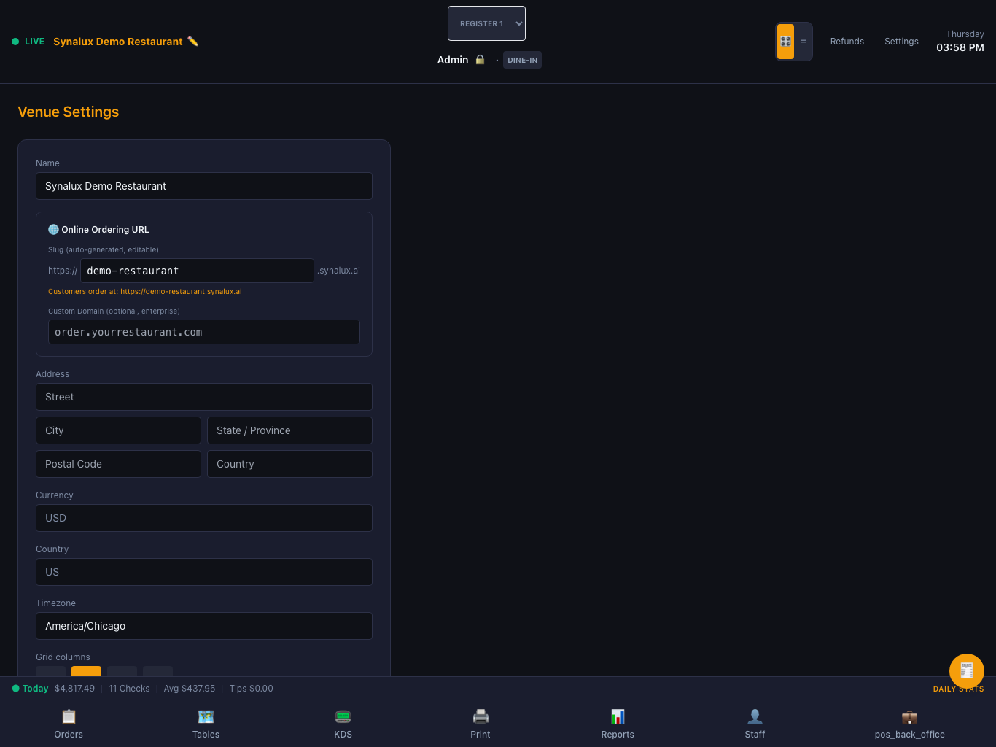Viewport: 996px width, 747px height.
Task: Click the empty Country address field
Action: point(289,464)
